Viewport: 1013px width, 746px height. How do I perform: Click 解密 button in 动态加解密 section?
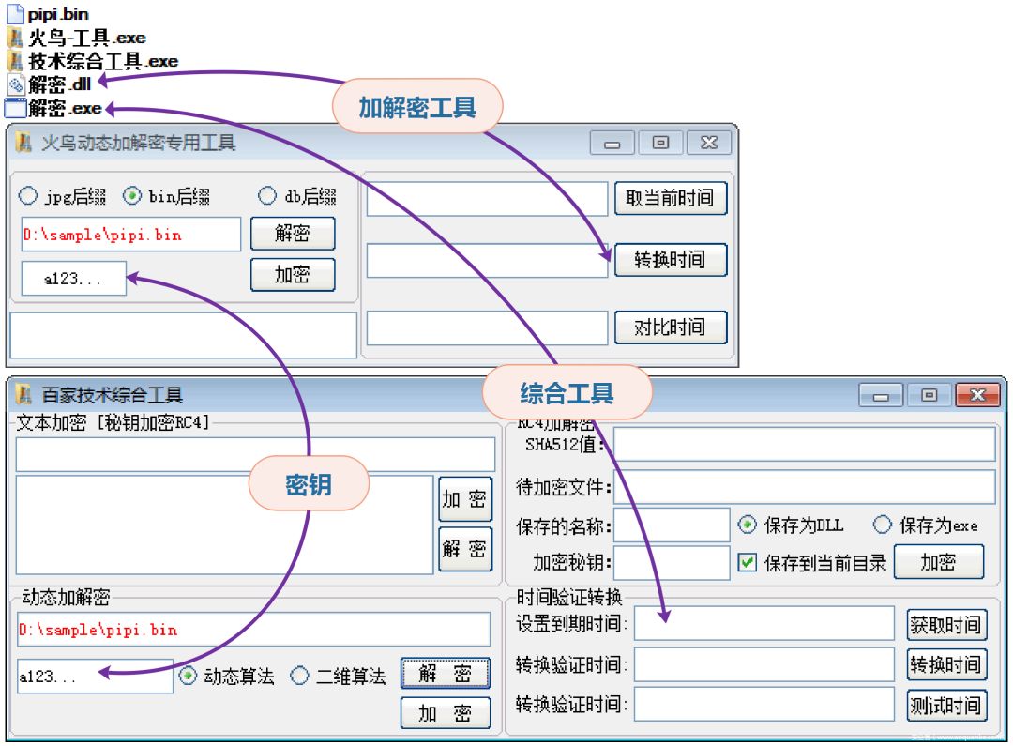(x=446, y=674)
